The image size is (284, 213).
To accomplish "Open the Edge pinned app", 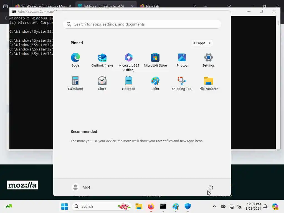I will pos(75,60).
